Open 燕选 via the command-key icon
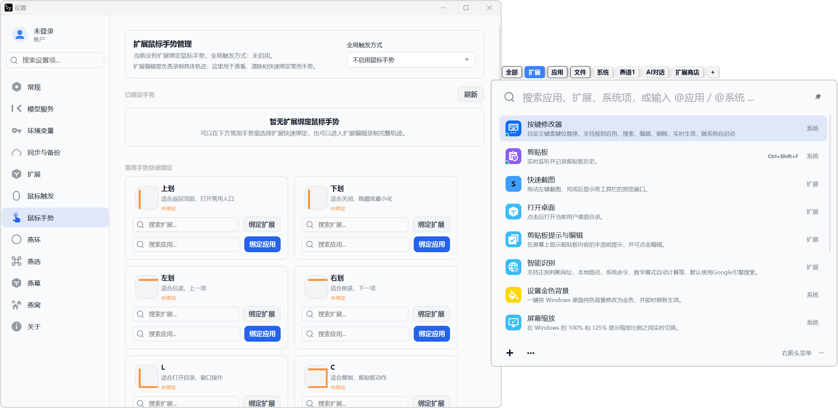 [x=17, y=261]
